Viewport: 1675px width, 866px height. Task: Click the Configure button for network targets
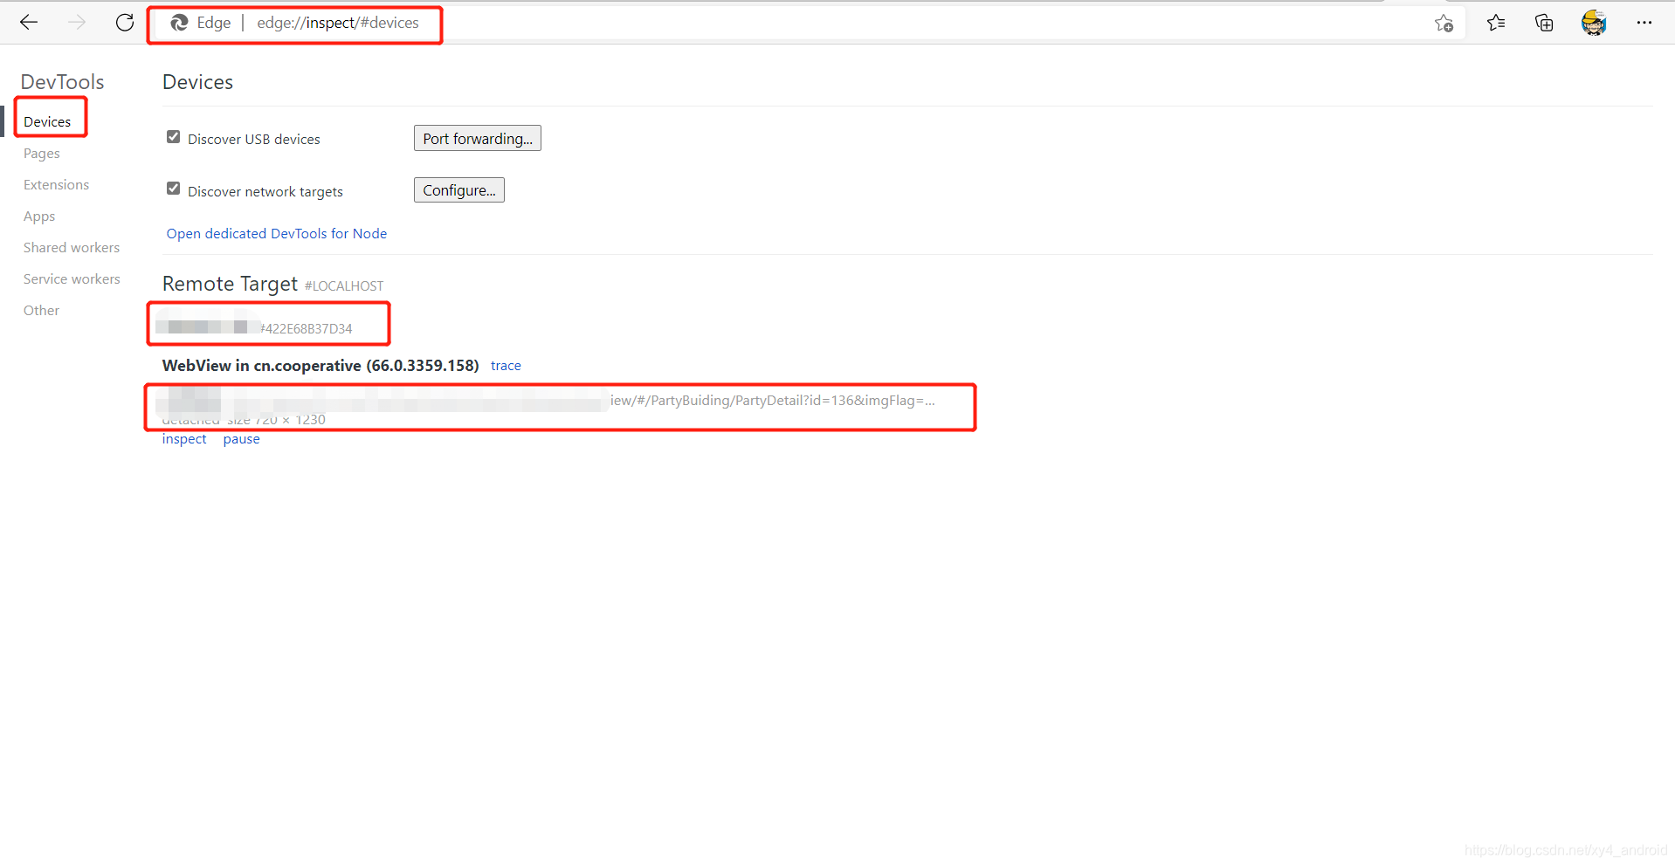pos(458,189)
